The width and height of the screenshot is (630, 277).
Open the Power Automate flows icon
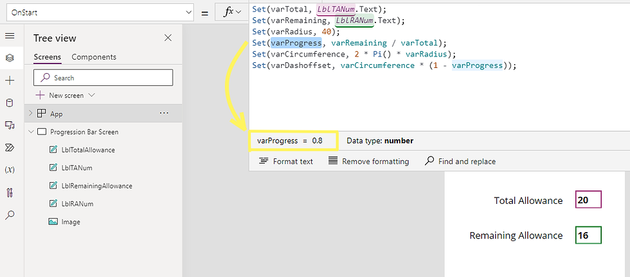tap(10, 148)
